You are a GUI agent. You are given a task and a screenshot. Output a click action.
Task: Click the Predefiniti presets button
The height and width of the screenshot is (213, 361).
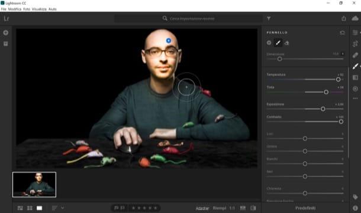[x=305, y=208]
